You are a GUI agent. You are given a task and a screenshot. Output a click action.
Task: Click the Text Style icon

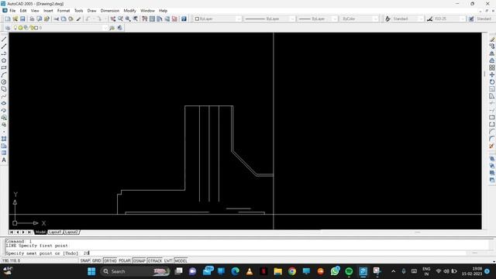(387, 19)
